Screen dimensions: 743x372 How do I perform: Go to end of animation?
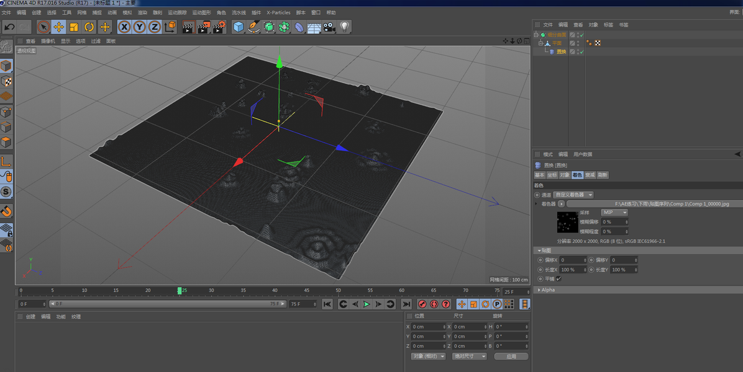406,304
